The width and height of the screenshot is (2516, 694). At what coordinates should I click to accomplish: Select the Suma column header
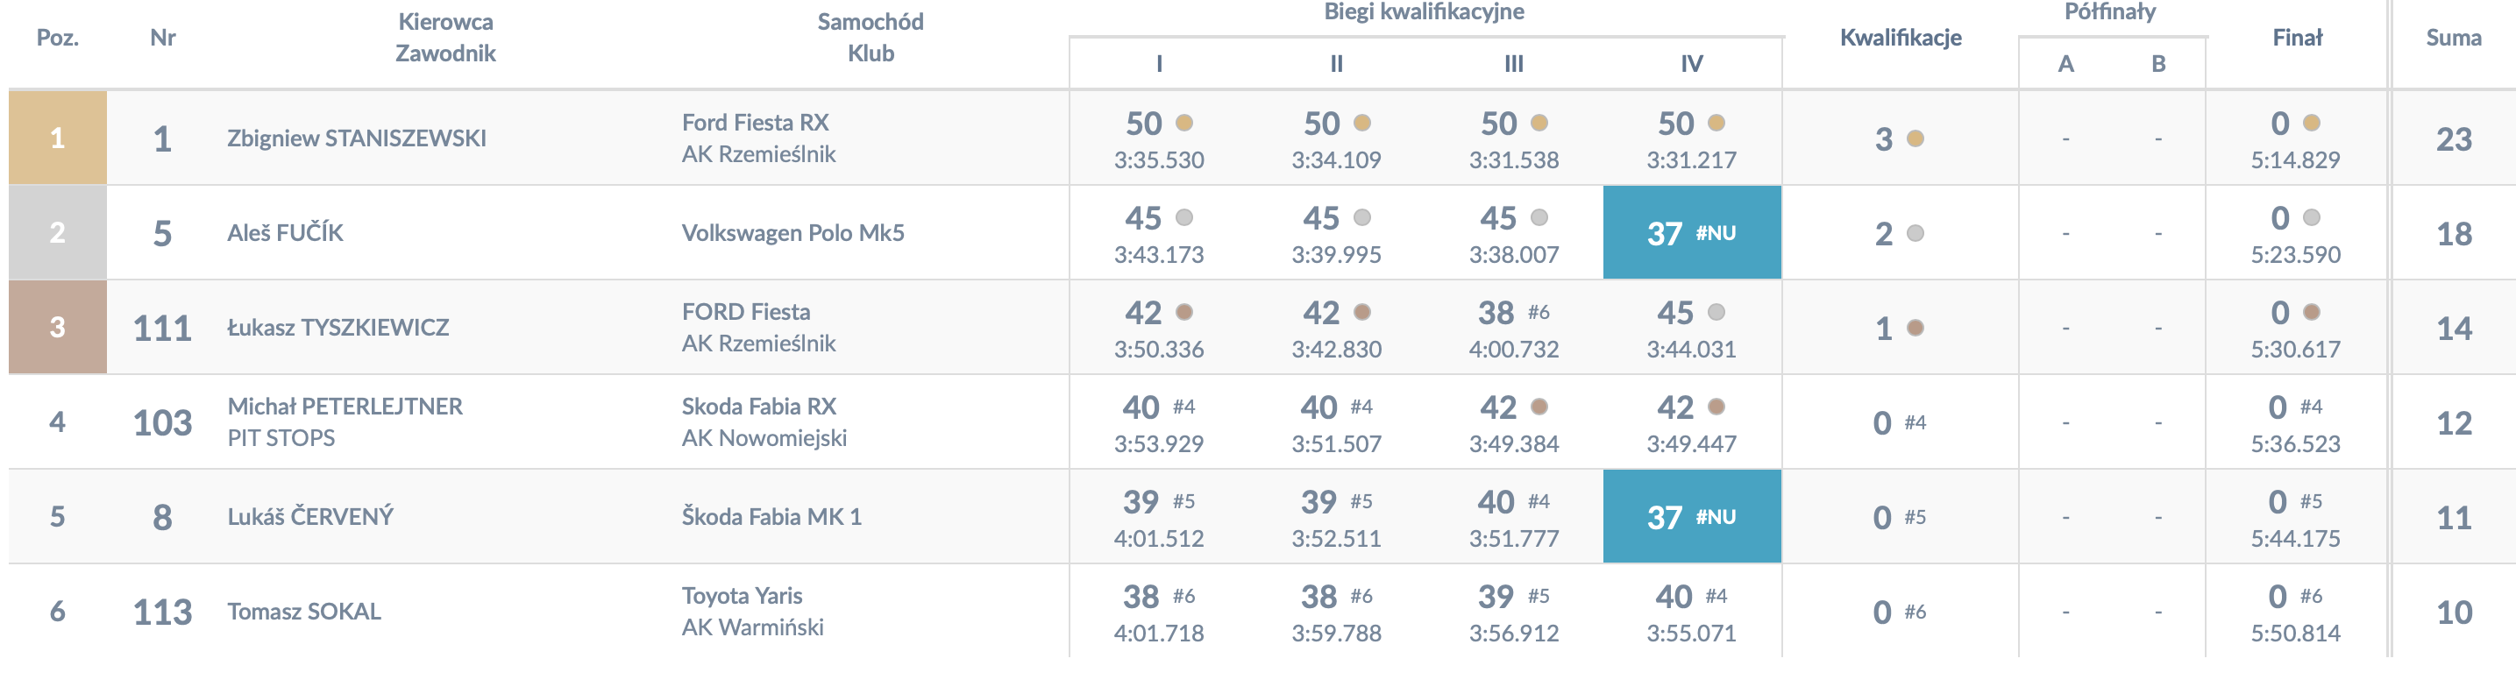pyautogui.click(x=2454, y=38)
